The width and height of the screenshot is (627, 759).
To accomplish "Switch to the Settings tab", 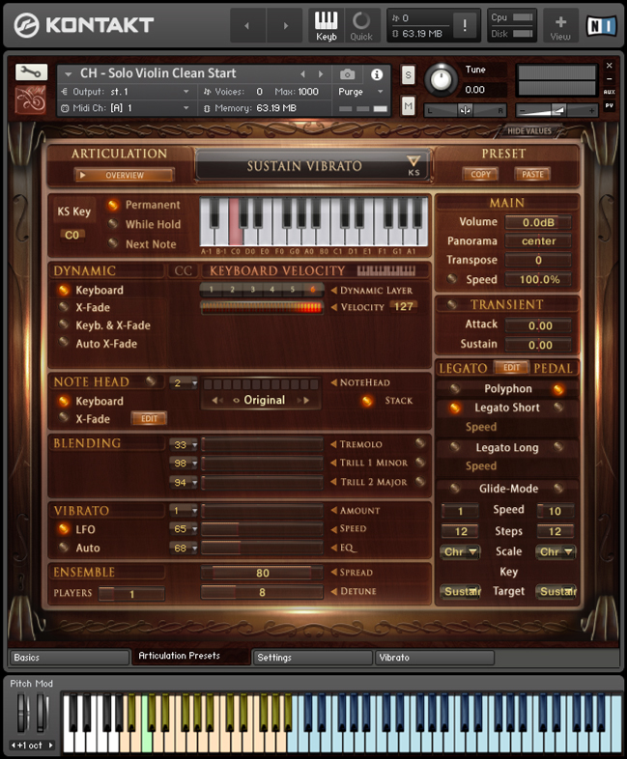I will tap(313, 658).
